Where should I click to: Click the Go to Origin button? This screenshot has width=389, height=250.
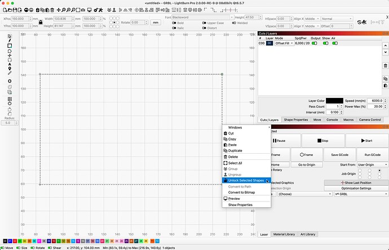[x=307, y=165]
